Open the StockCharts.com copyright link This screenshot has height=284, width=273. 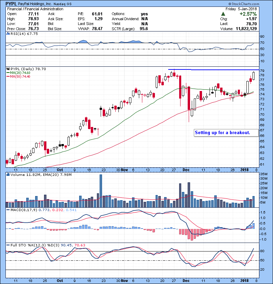tap(244, 4)
